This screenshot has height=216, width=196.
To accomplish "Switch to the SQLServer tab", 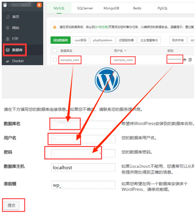I will 85,8.
